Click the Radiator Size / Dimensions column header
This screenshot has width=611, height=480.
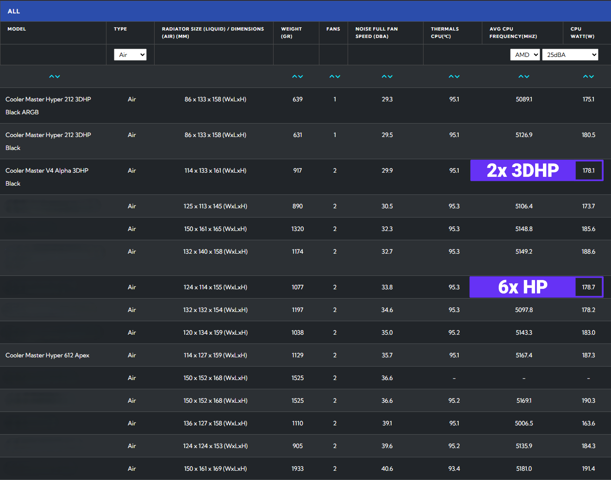[212, 32]
